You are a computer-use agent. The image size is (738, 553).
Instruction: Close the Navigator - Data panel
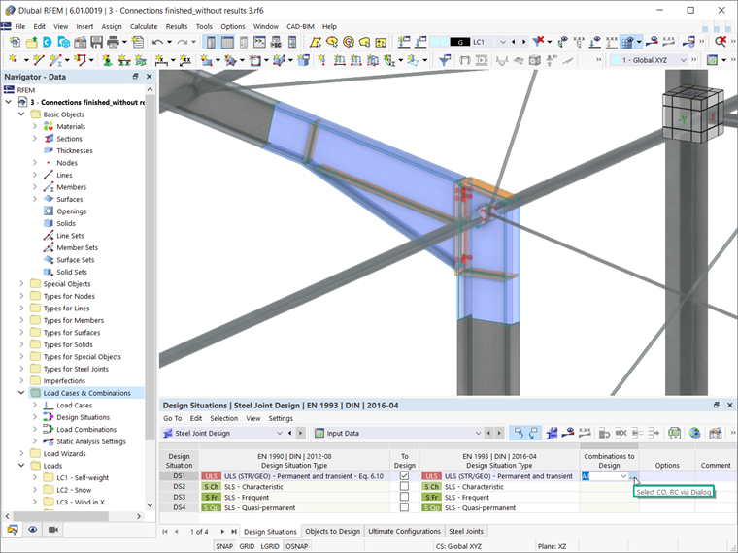pos(150,77)
